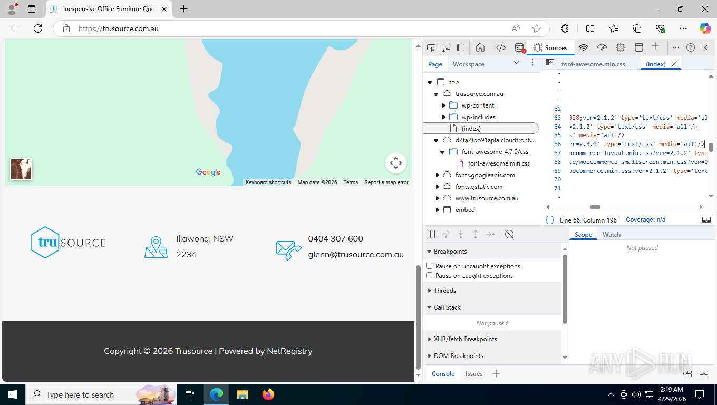Screen dimensions: 717x405
Task: Toggle the DevTools activity bar dock icon
Action: click(461, 47)
